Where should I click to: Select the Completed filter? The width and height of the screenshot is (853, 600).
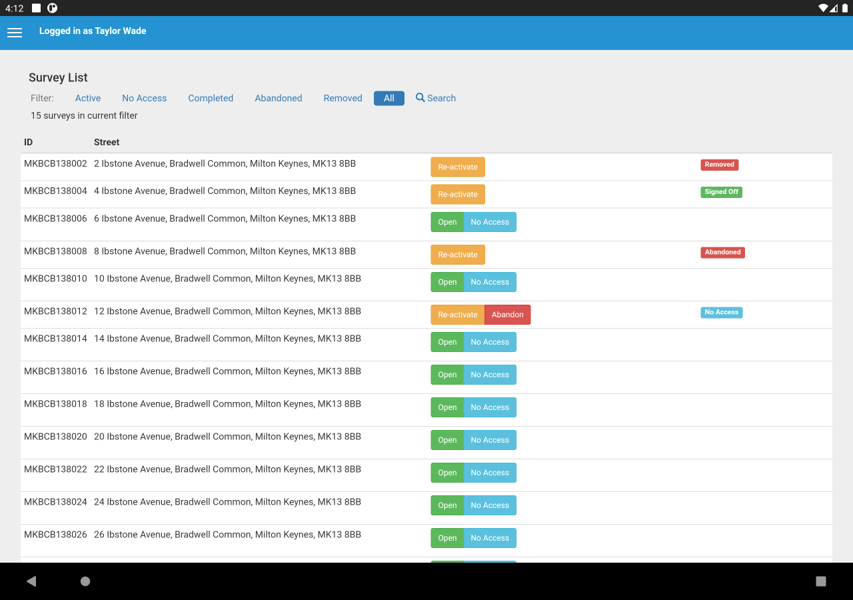click(x=211, y=98)
